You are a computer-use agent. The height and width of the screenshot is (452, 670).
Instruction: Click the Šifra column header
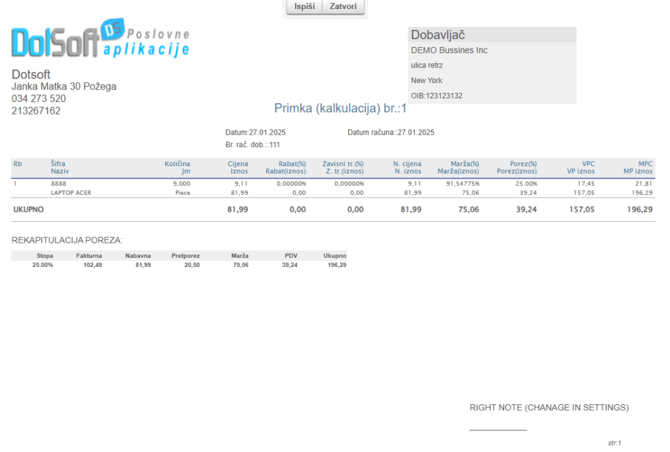[58, 164]
